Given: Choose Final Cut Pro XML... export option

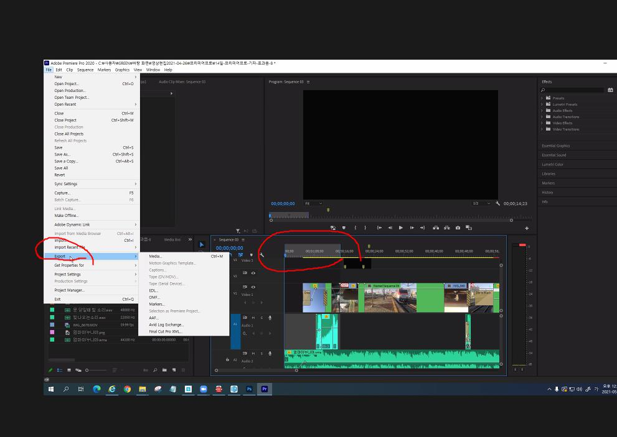Looking at the screenshot, I should 184,332.
